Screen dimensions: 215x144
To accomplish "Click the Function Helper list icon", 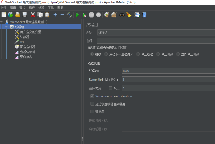I will click(137, 15).
